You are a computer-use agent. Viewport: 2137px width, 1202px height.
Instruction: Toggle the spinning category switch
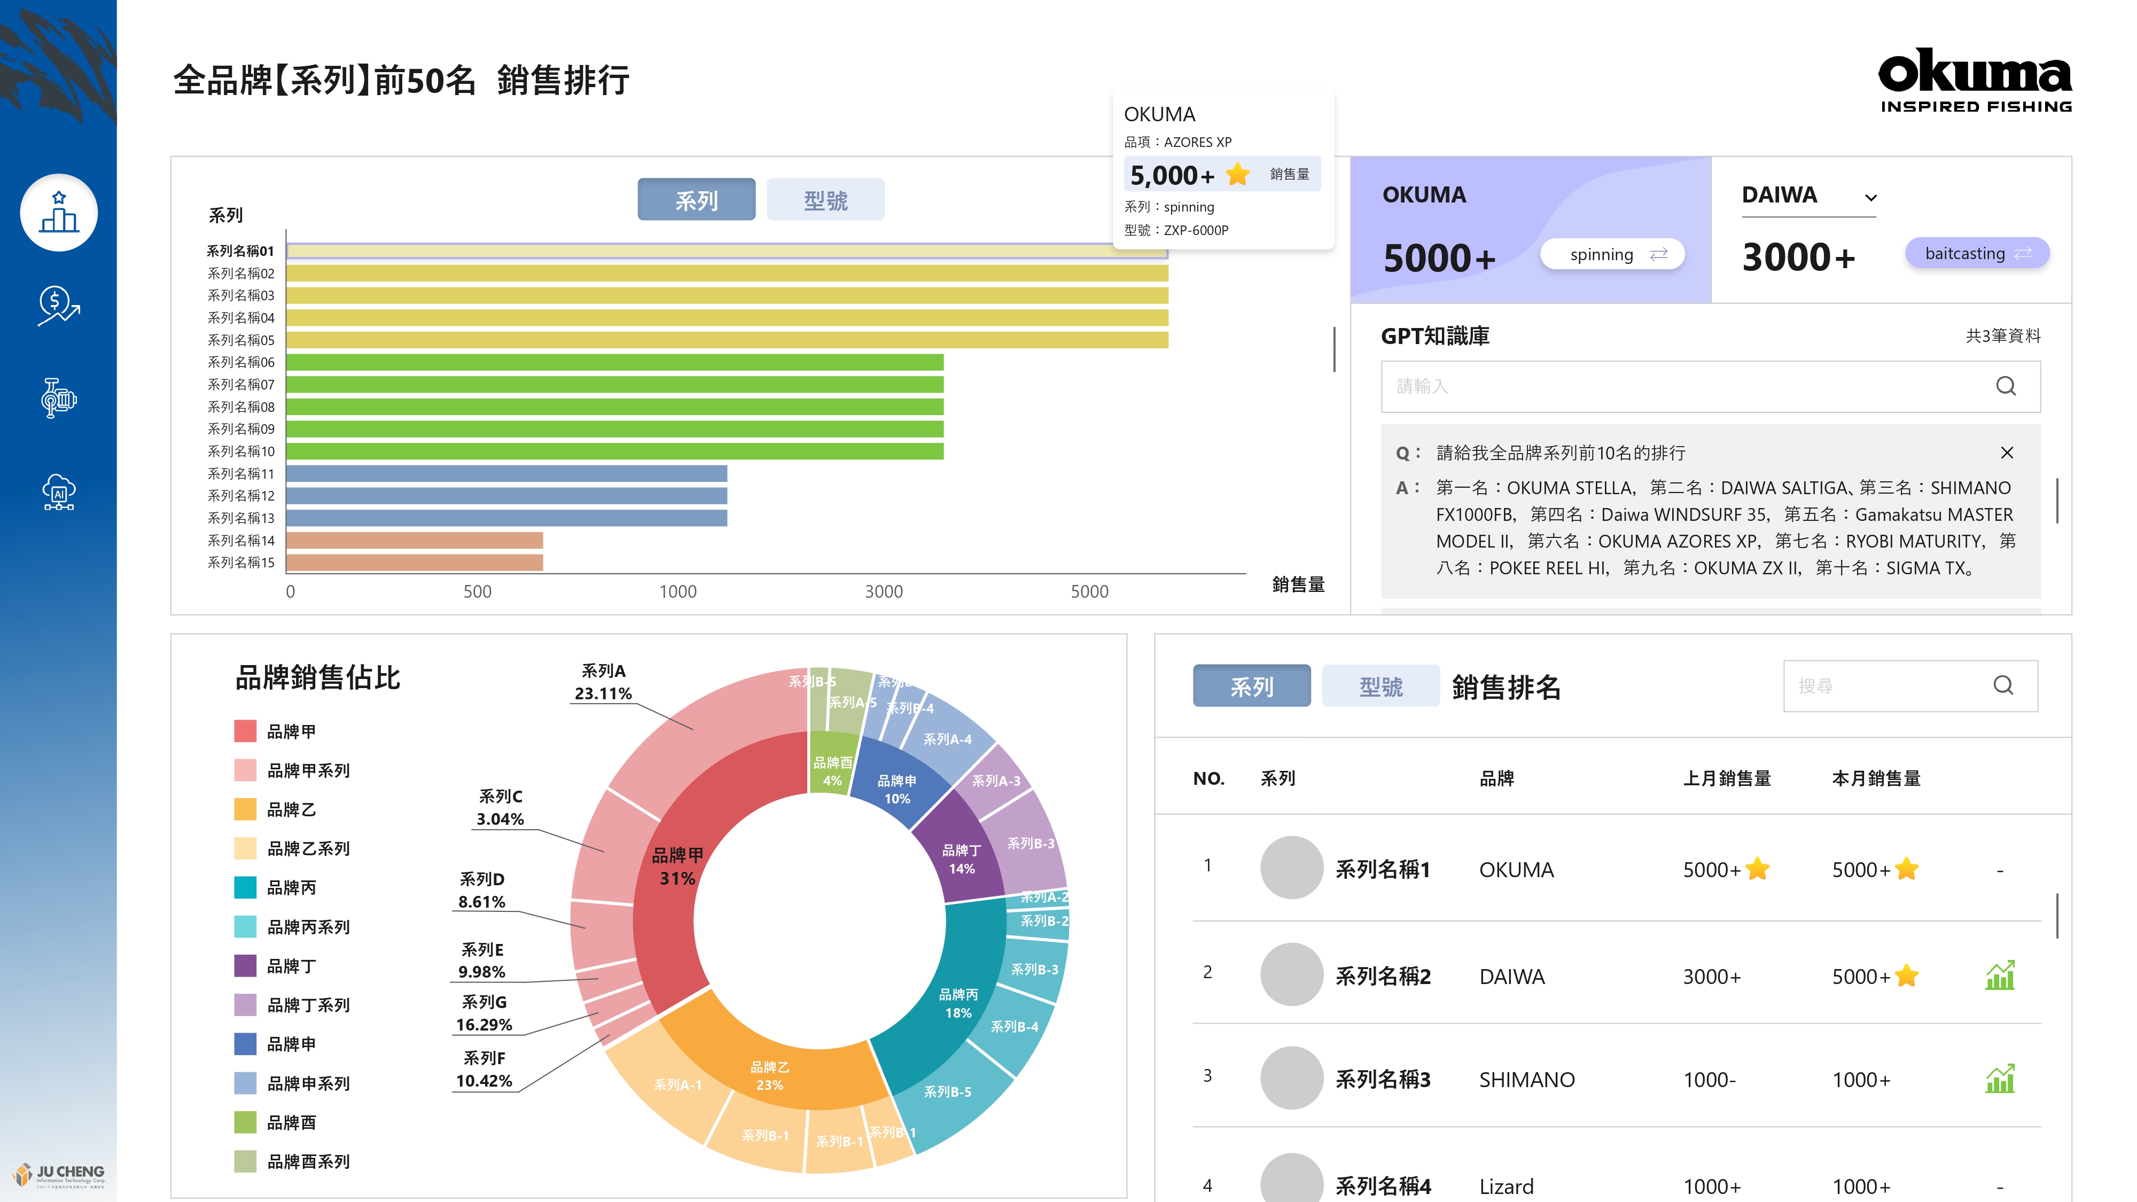coord(1612,255)
